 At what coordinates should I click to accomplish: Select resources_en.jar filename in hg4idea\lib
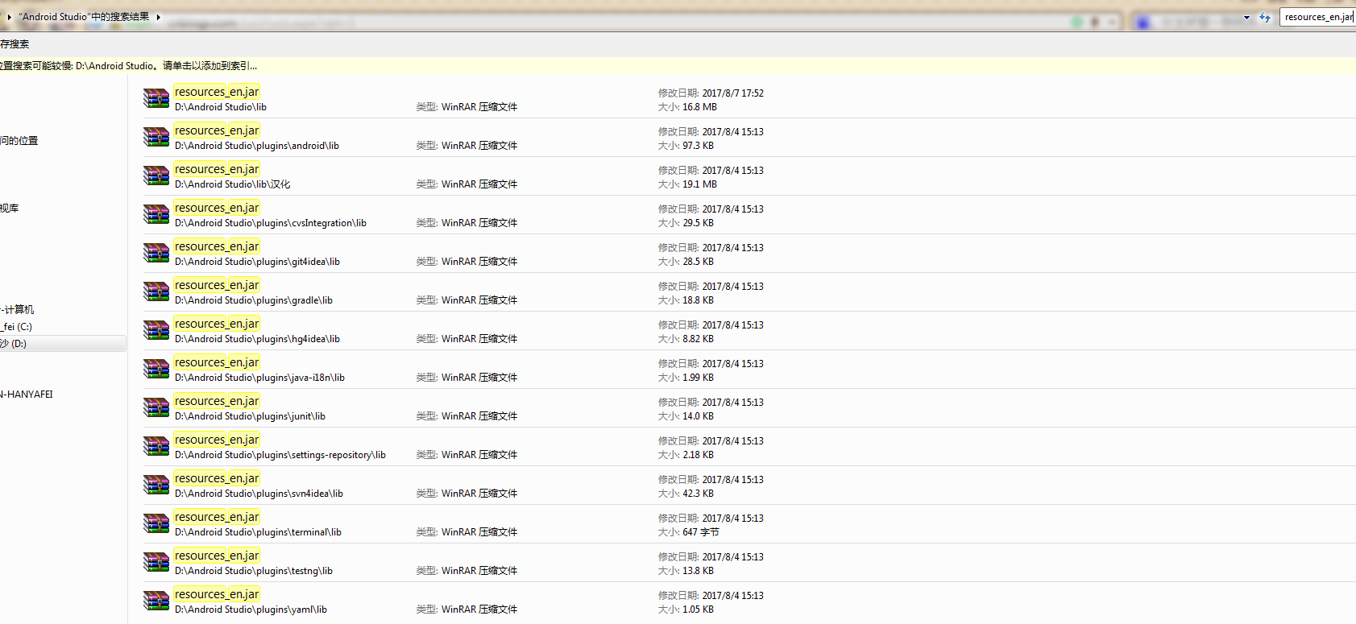[217, 324]
